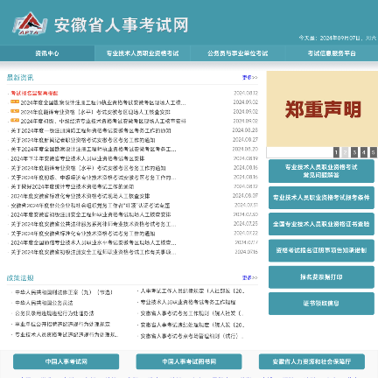Screen dimensions: 378x378
Task: Open 标准化专业技术资格考试现场人工核查安排
Action: coord(80,196)
